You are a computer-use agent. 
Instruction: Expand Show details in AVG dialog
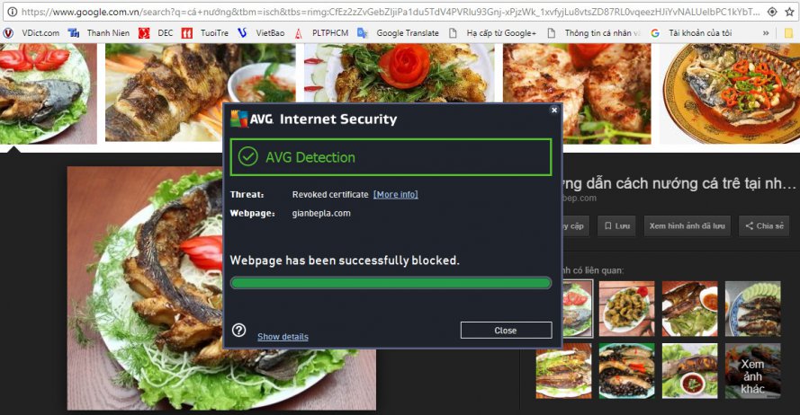[283, 337]
